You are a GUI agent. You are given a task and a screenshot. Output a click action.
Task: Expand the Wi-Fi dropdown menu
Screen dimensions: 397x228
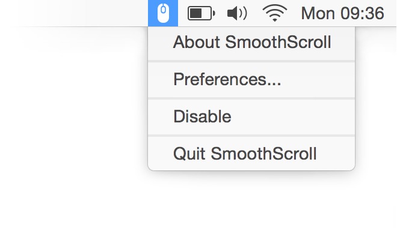click(275, 13)
